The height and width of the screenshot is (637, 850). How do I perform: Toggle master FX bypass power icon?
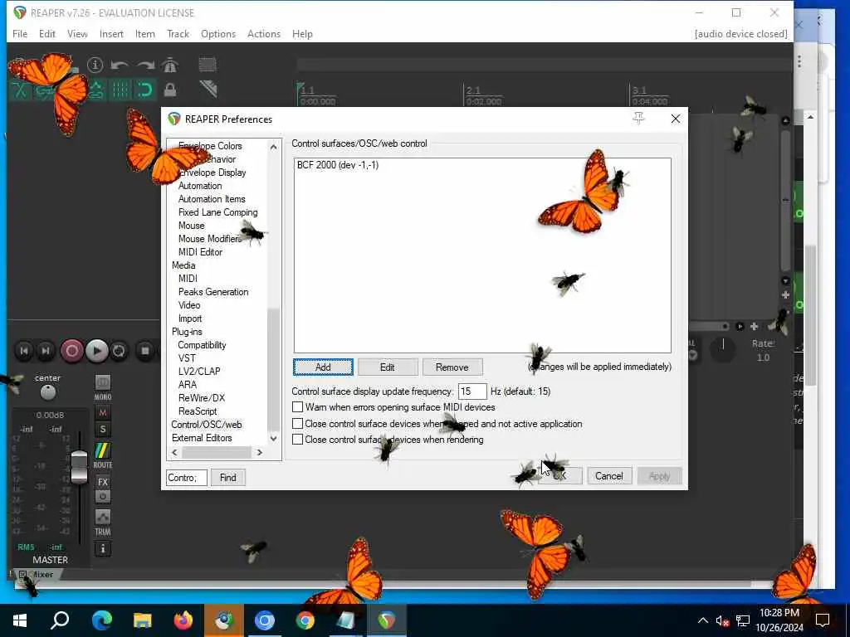pyautogui.click(x=102, y=496)
